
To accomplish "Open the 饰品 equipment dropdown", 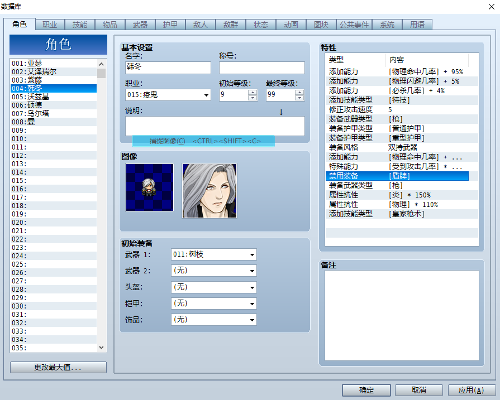I will point(213,320).
